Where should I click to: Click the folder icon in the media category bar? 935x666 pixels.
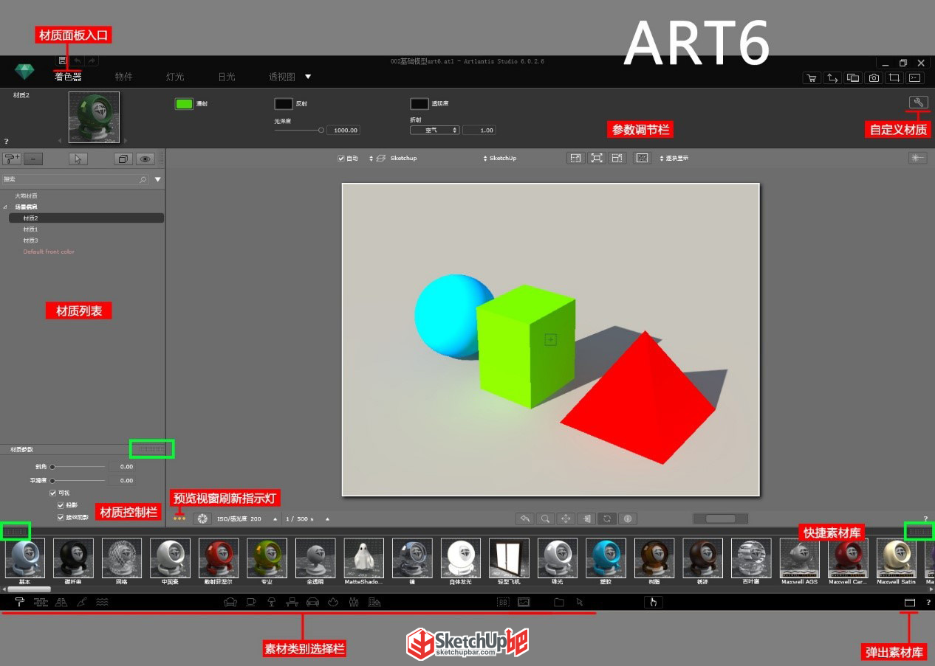pos(559,603)
